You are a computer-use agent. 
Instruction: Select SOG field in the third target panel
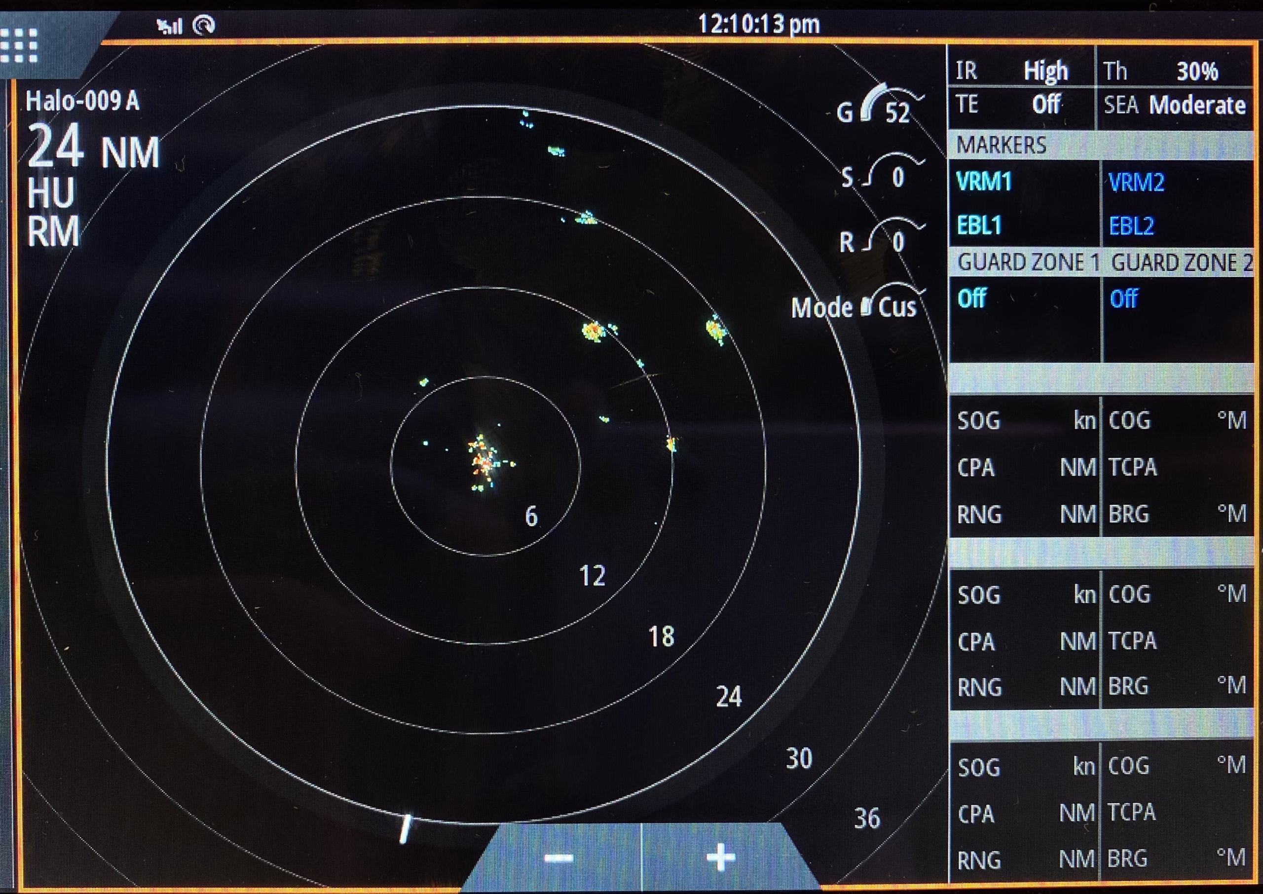tap(1026, 767)
